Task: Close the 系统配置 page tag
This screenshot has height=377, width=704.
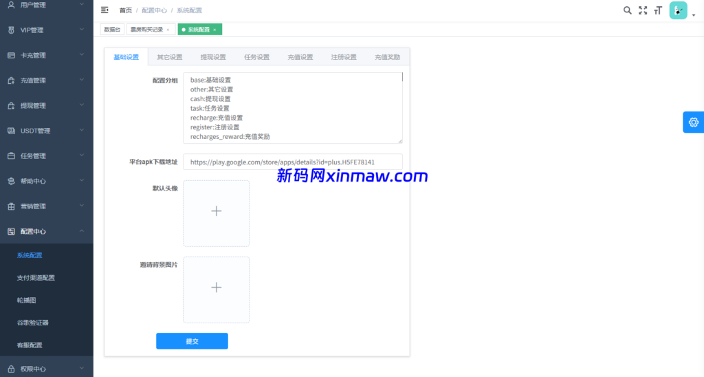Action: [x=214, y=30]
